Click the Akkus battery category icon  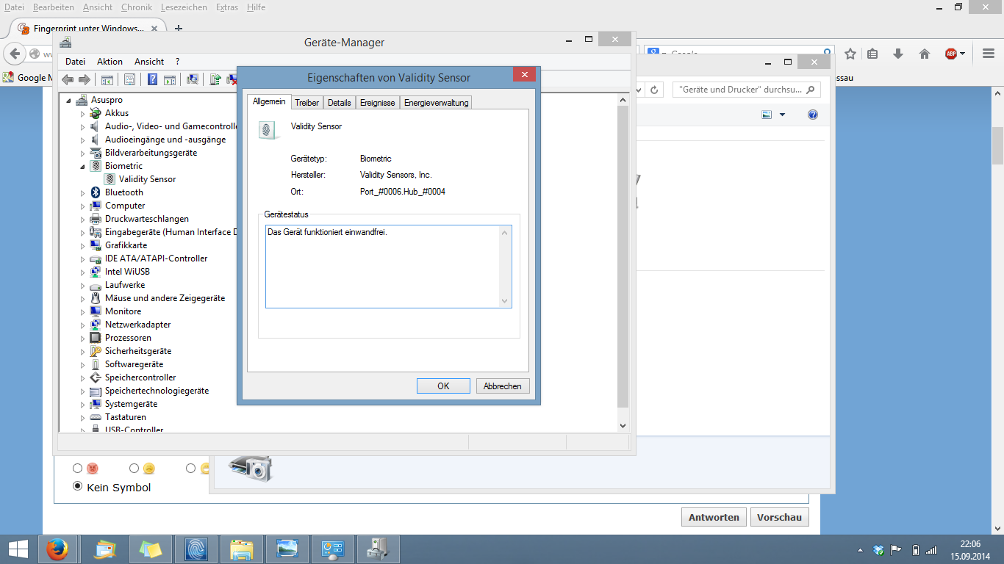tap(96, 113)
